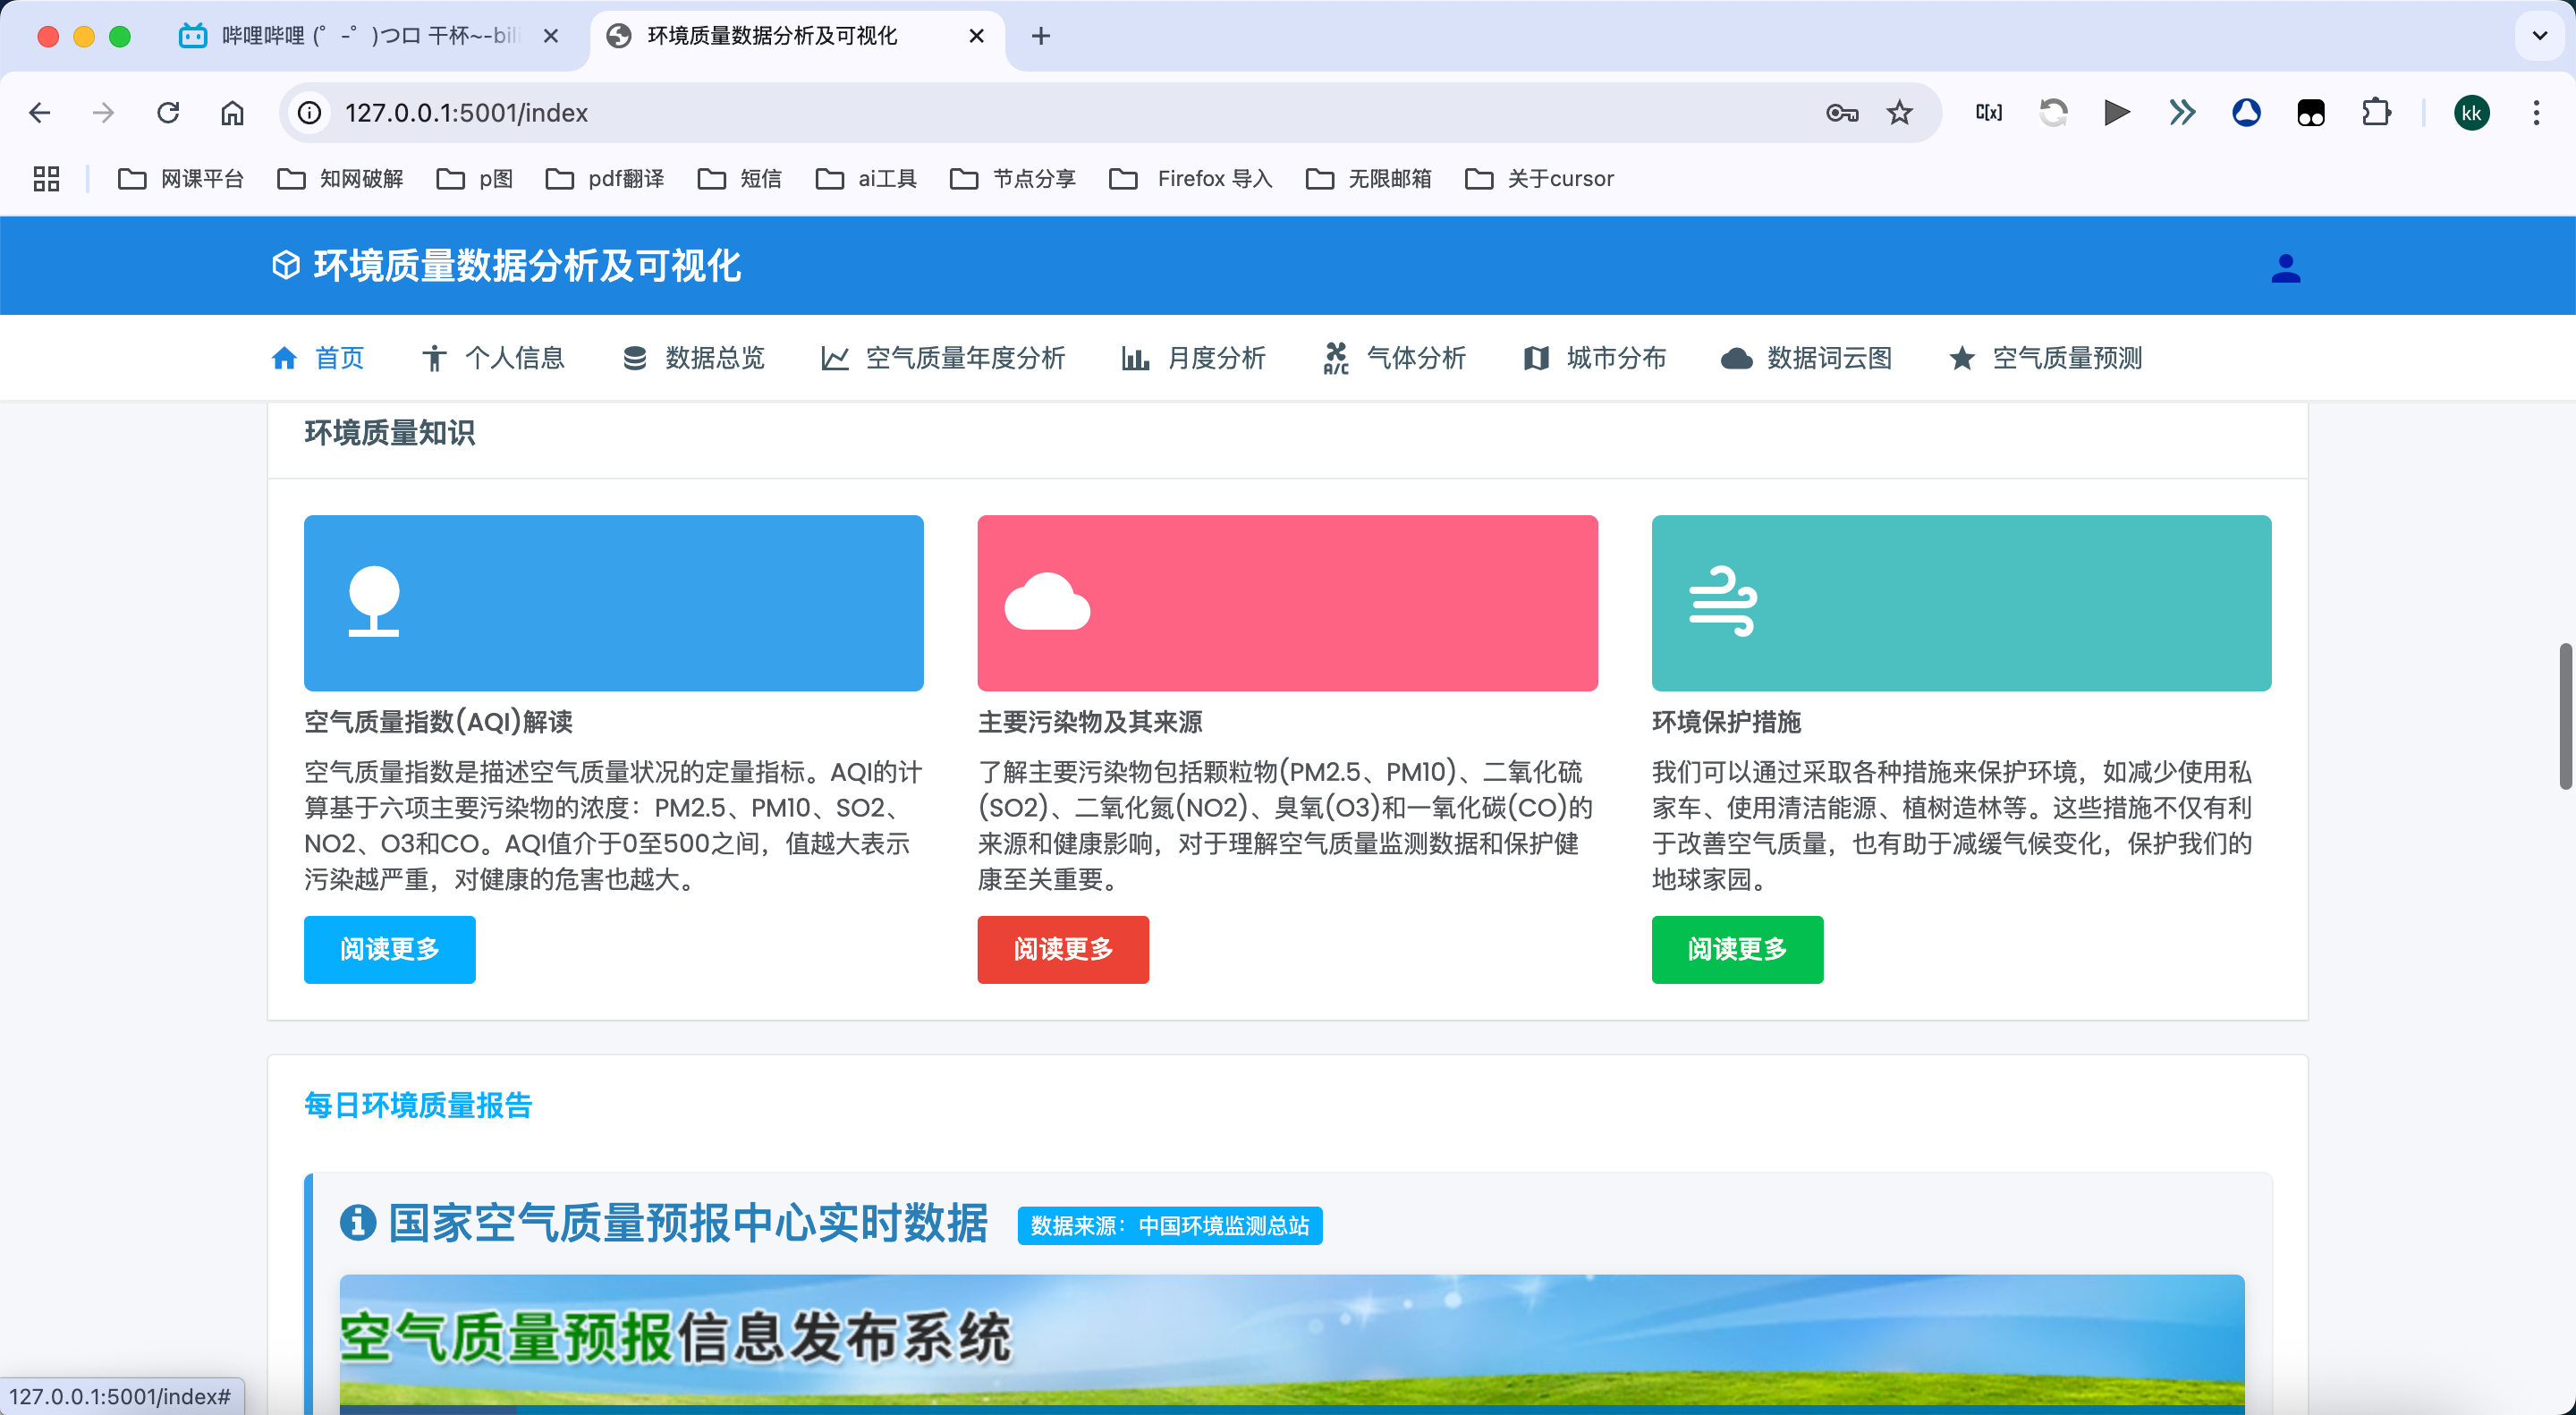
Task: Open the extensions puzzle icon
Action: (x=2375, y=113)
